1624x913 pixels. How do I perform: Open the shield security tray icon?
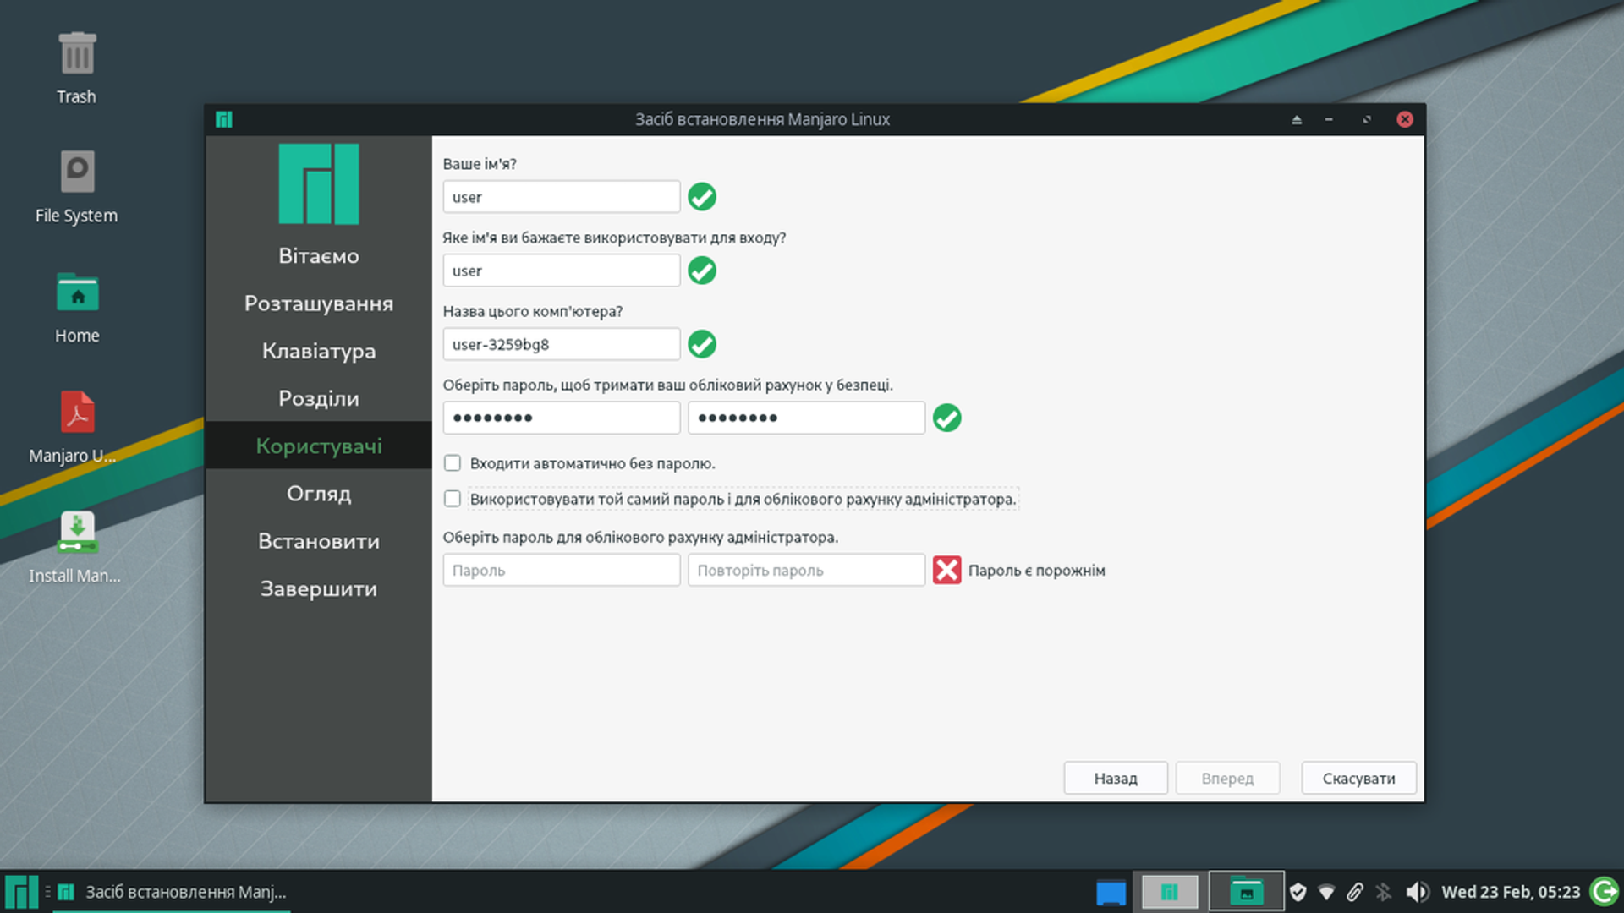click(1298, 892)
